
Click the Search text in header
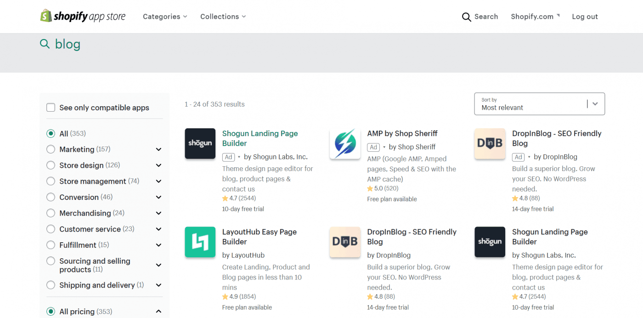click(486, 17)
